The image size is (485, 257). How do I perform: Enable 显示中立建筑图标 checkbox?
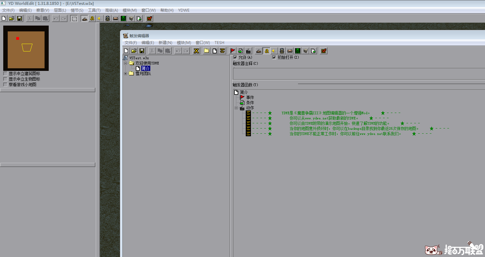coord(5,74)
